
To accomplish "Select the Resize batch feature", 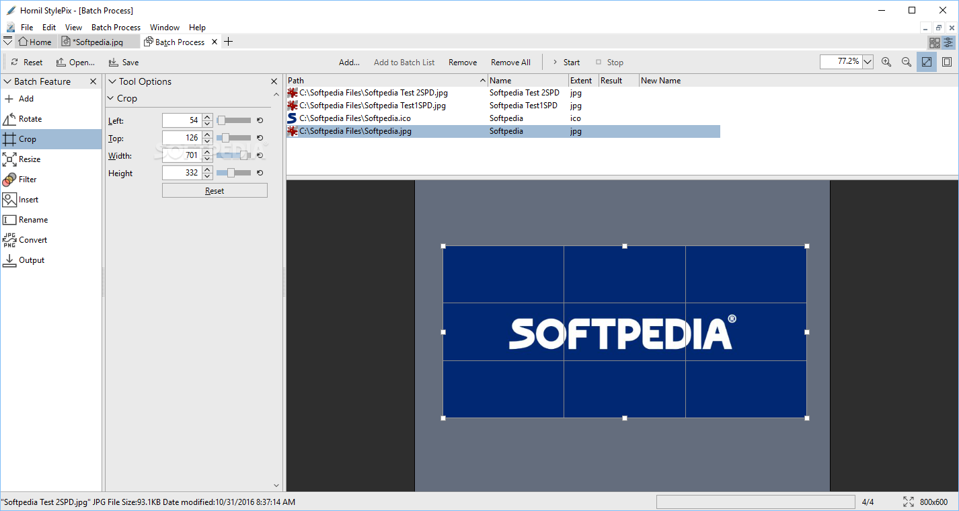I will pyautogui.click(x=50, y=159).
